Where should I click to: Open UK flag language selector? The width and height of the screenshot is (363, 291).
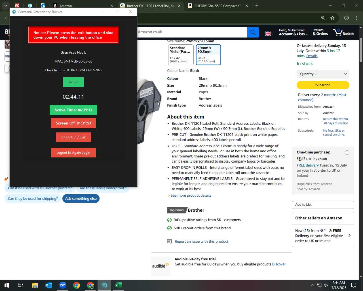pos(269,34)
